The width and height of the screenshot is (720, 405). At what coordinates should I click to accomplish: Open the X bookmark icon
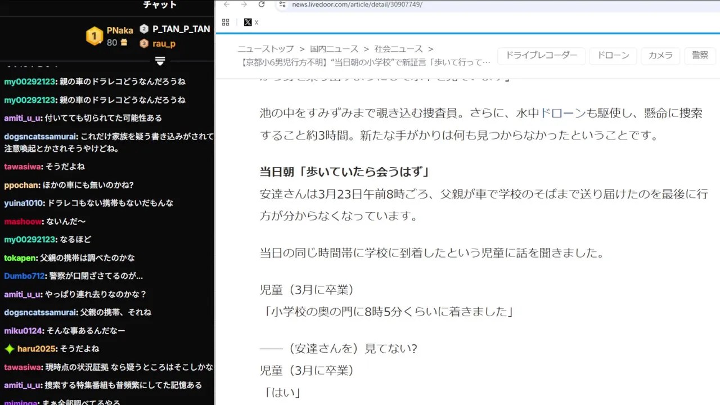pyautogui.click(x=247, y=22)
